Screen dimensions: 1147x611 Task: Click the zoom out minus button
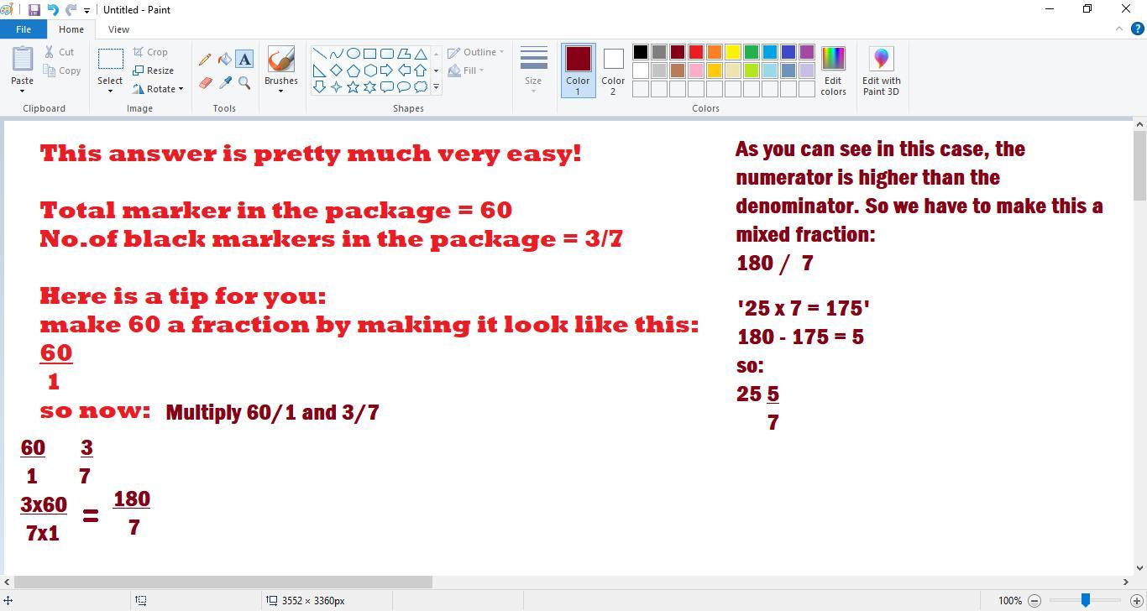[x=1034, y=600]
